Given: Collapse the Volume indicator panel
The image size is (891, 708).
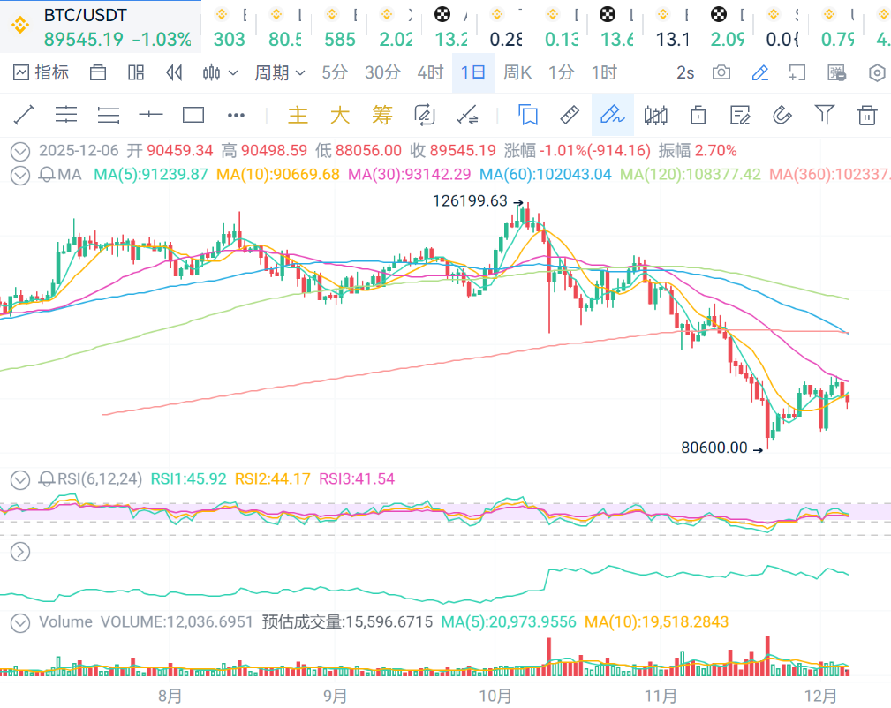Looking at the screenshot, I should tap(19, 622).
